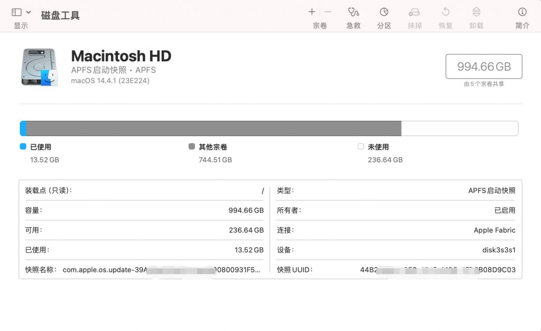Select the snapshot name com.apple.os.update text
The width and height of the screenshot is (541, 331).
click(x=161, y=270)
